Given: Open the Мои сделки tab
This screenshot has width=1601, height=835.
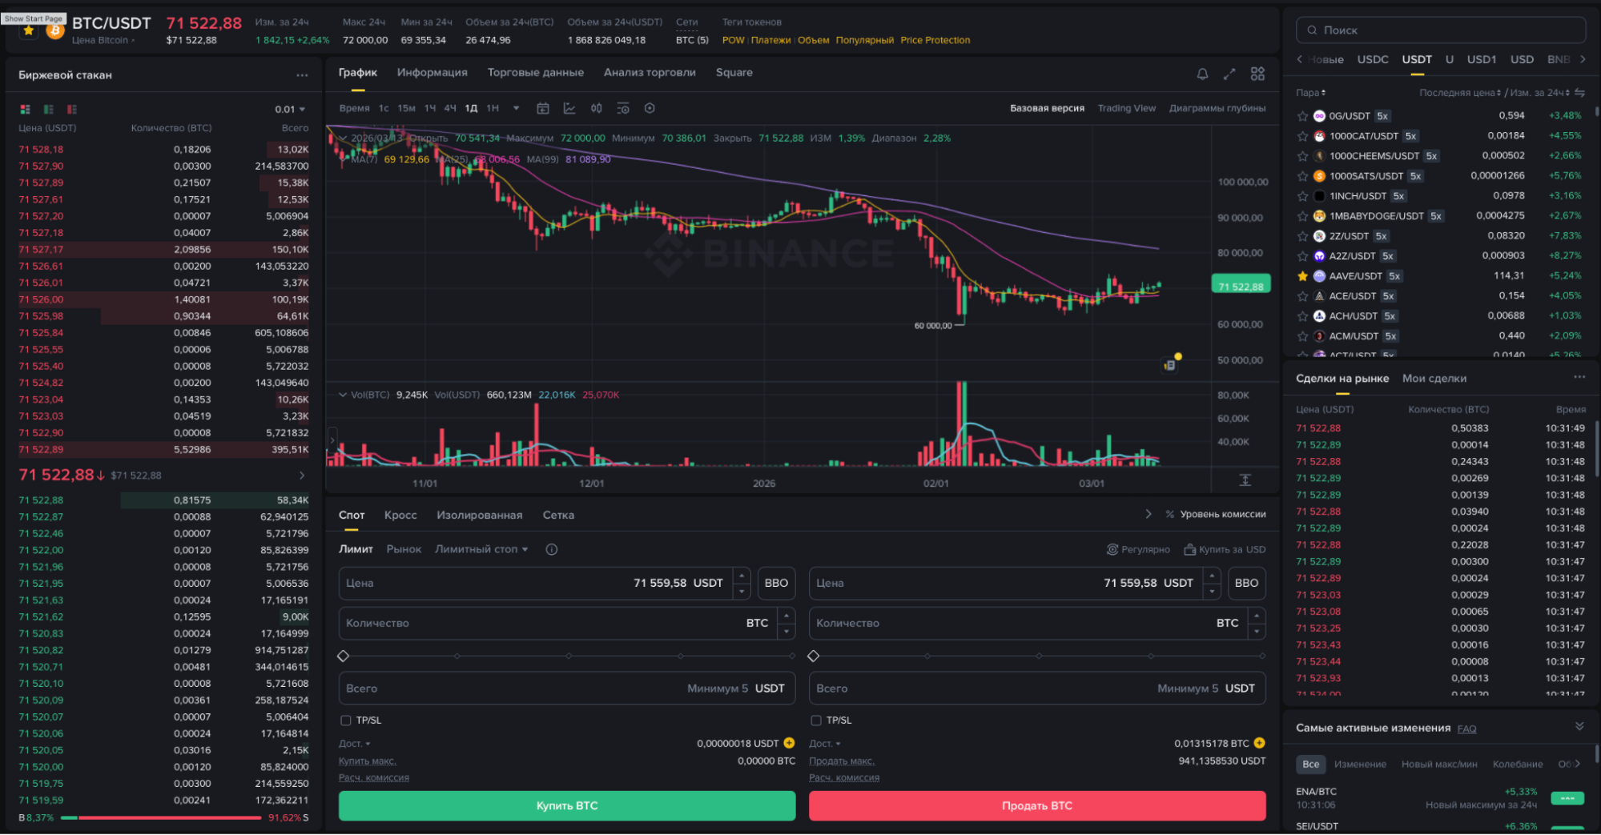Looking at the screenshot, I should pyautogui.click(x=1434, y=379).
